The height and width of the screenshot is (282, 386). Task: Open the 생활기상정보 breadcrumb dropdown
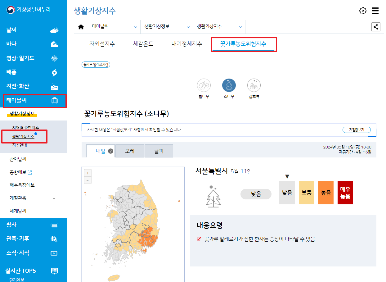(x=167, y=27)
